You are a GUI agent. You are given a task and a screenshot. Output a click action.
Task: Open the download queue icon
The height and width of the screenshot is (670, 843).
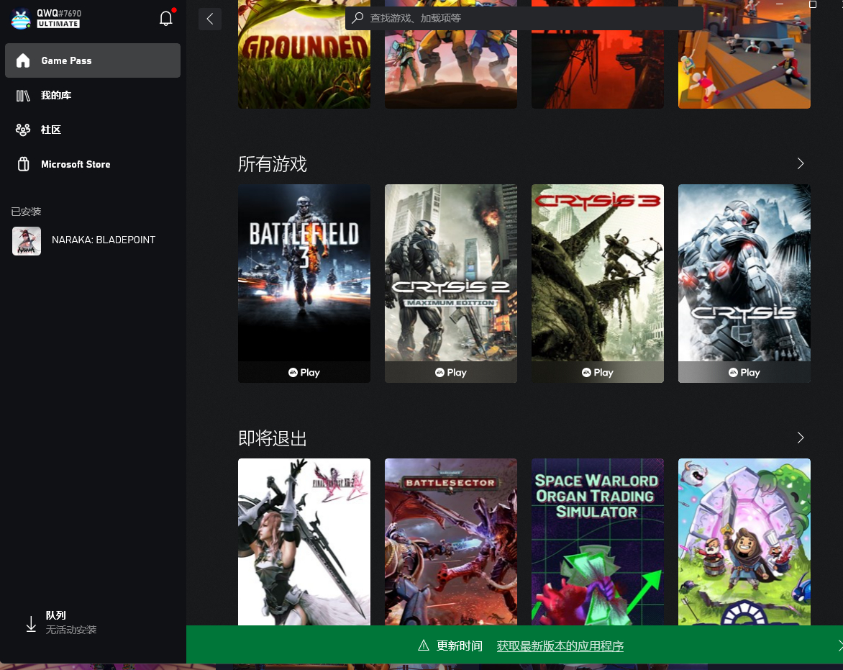pos(31,624)
